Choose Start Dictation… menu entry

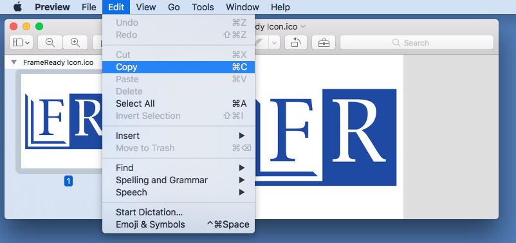[178, 212]
